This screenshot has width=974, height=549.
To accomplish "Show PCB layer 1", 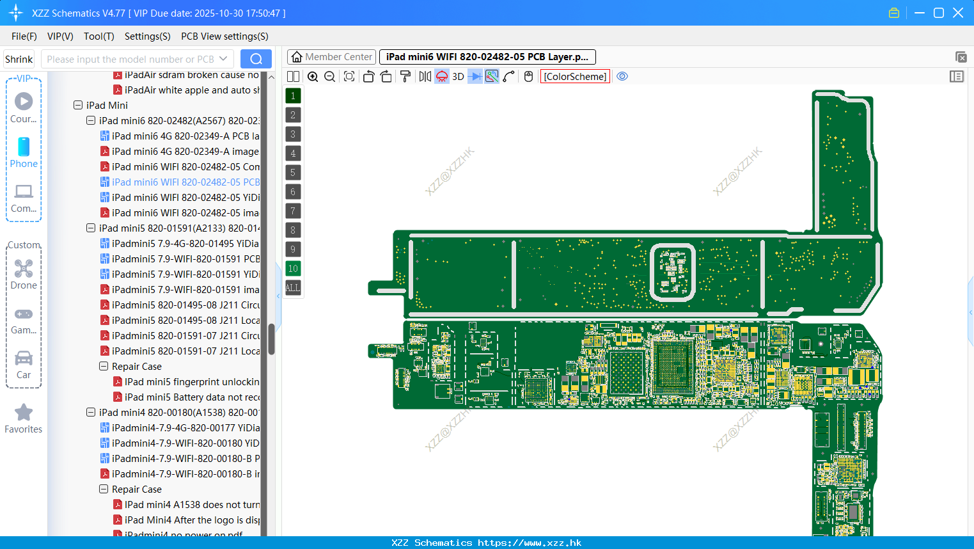I will coord(293,95).
